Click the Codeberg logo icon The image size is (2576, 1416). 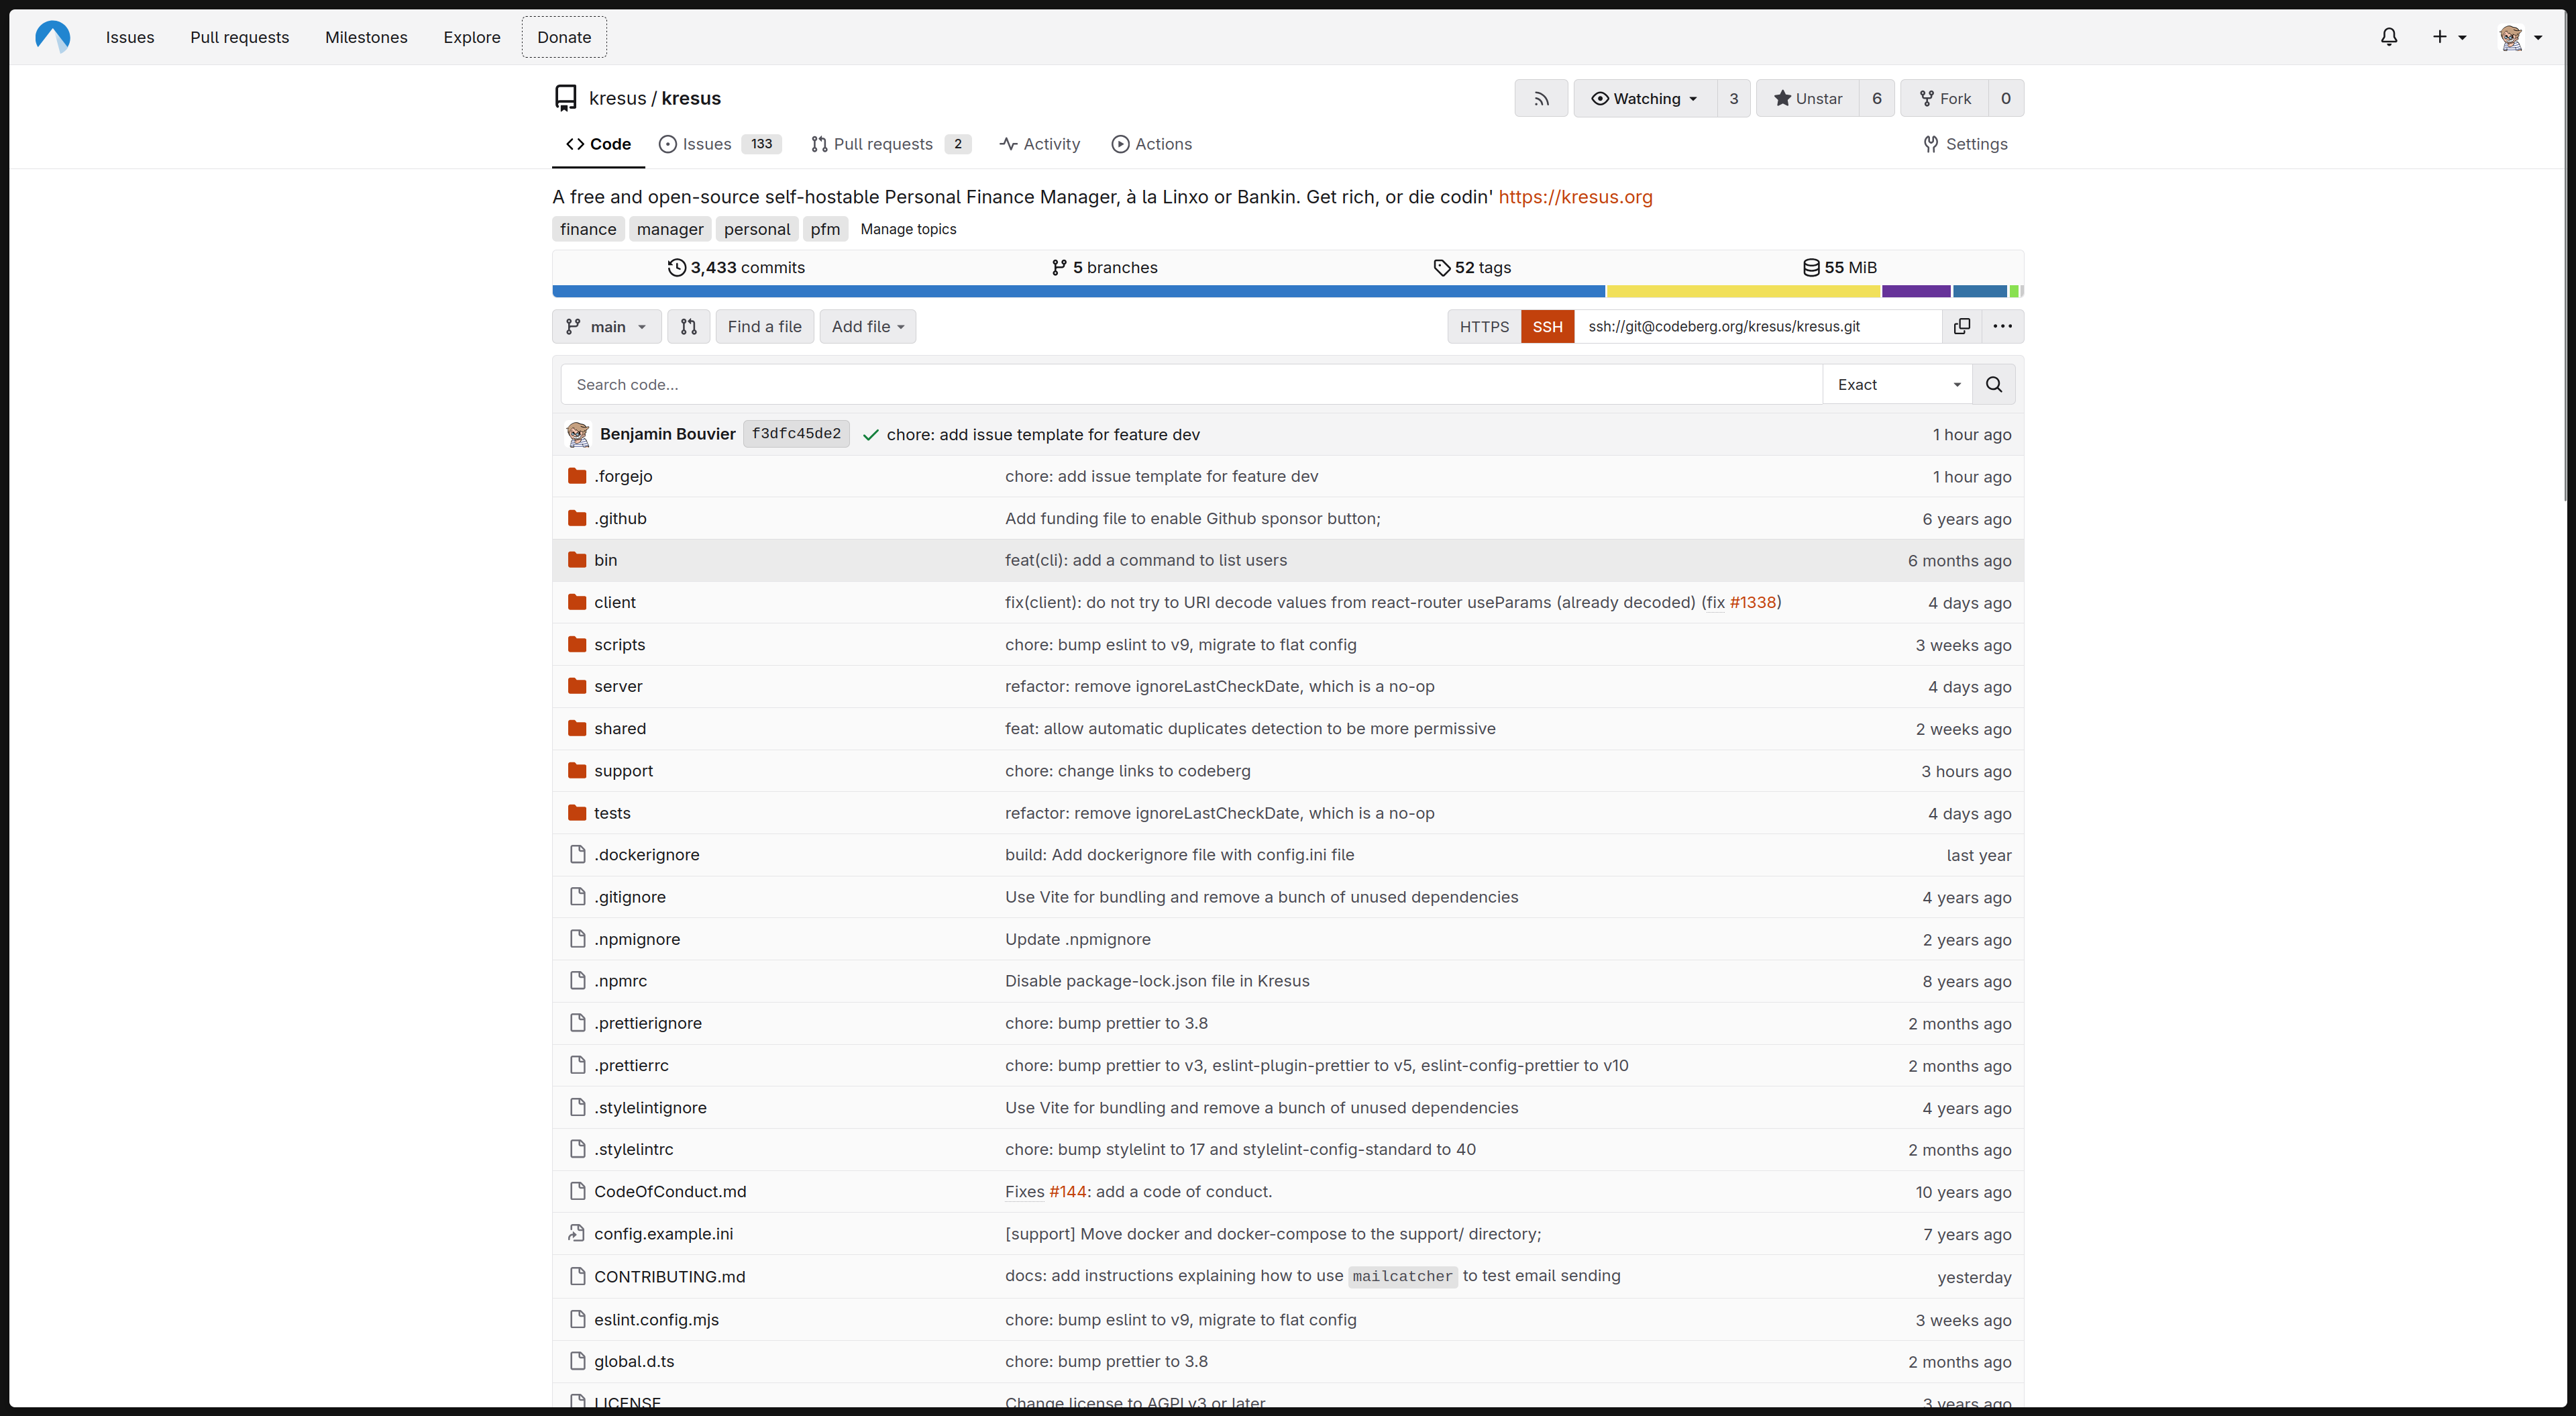click(52, 37)
